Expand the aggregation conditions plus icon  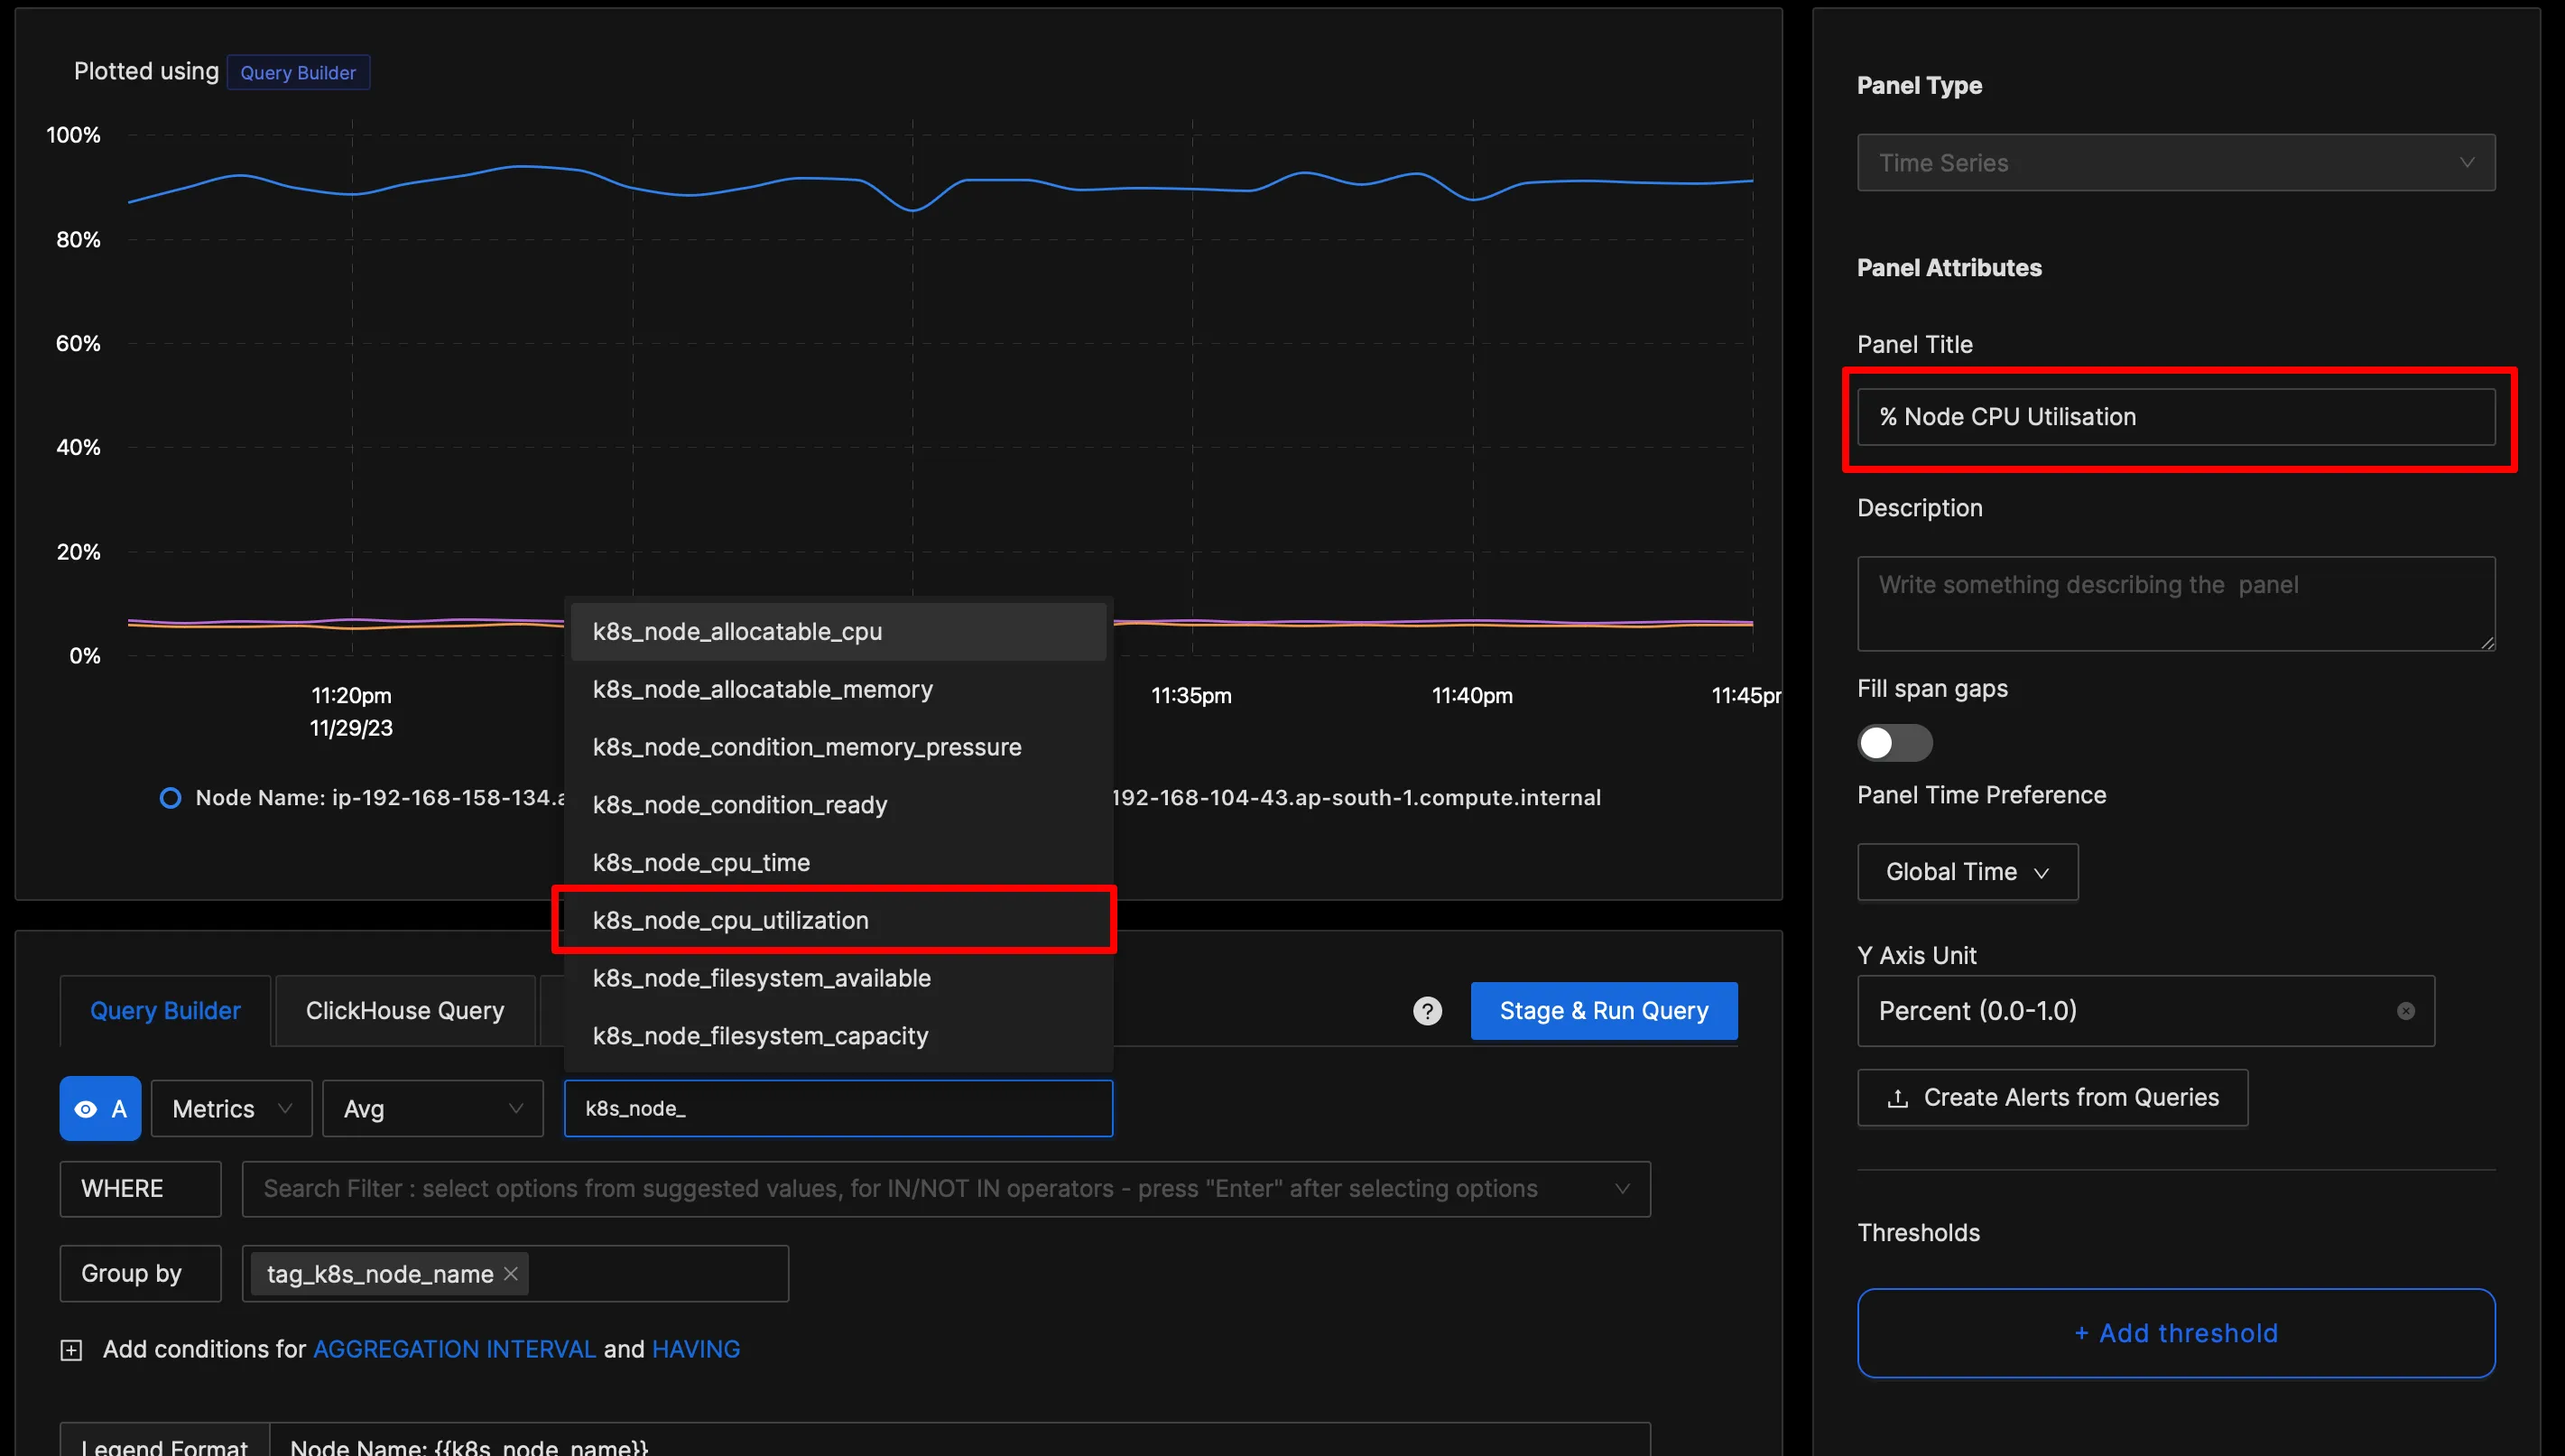(x=71, y=1350)
